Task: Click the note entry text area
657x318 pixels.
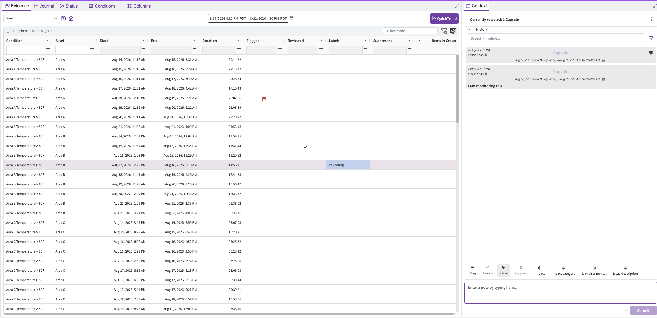Action: coord(560,293)
